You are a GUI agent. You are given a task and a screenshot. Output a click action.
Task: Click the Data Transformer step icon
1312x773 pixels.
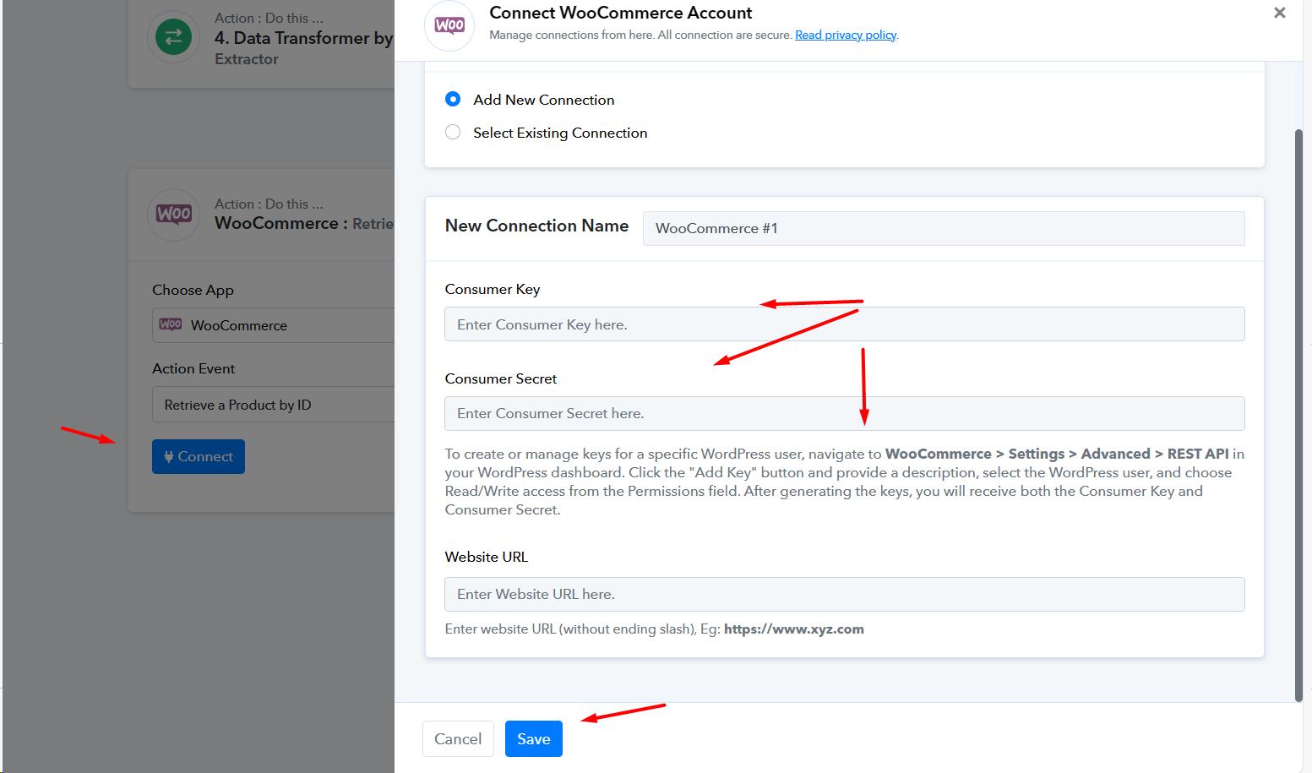click(173, 37)
